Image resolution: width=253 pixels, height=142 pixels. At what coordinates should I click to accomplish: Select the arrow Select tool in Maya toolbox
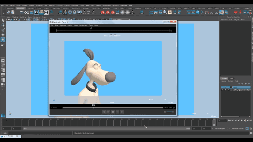click(x=3, y=20)
